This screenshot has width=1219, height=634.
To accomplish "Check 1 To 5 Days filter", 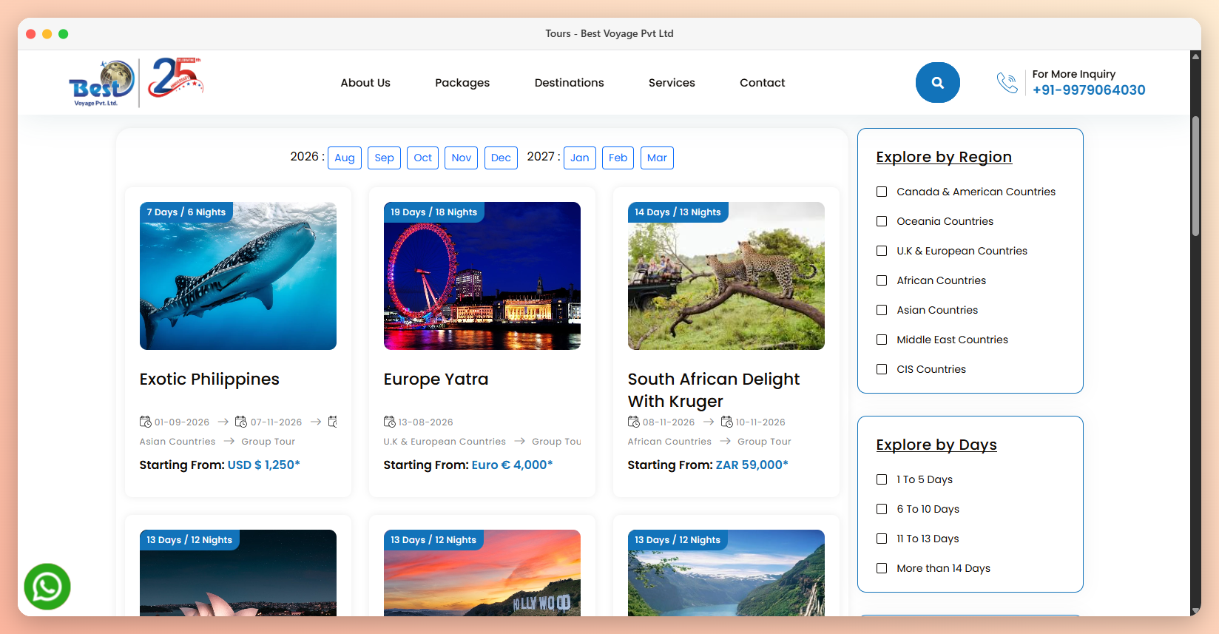I will [882, 479].
